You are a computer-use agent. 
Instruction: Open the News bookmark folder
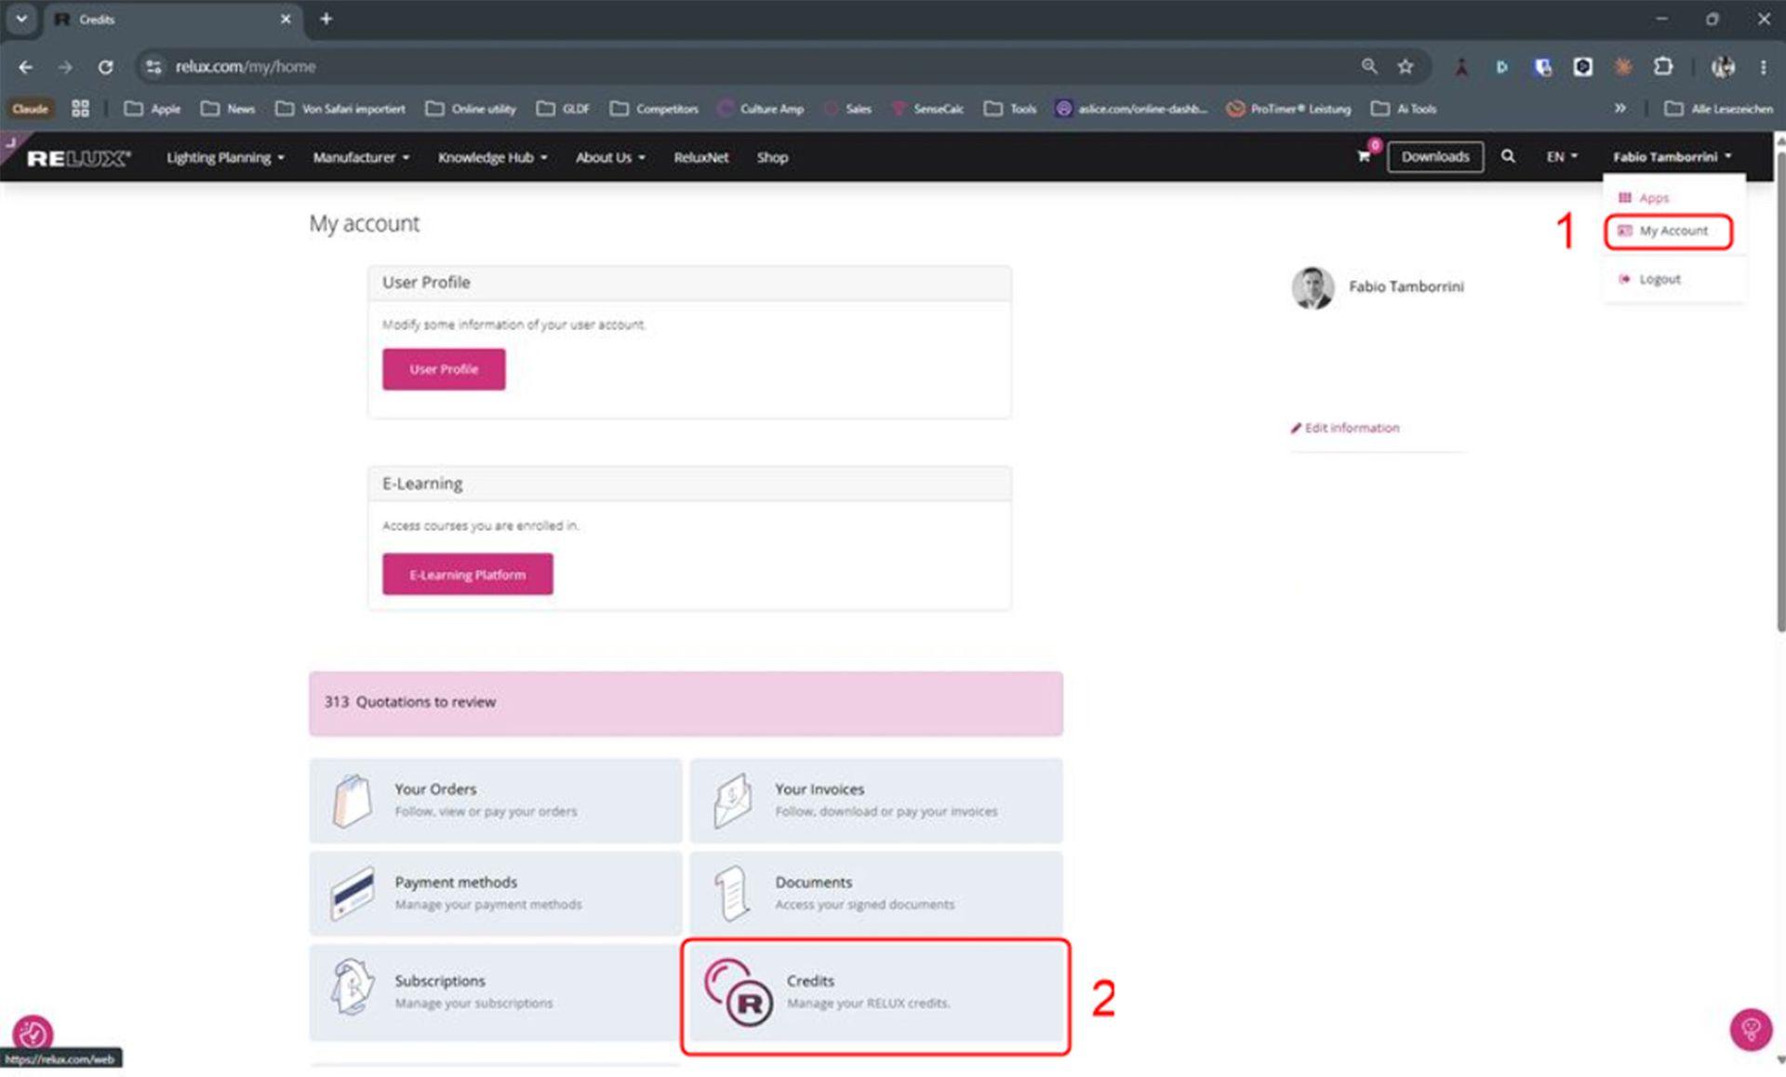(228, 109)
